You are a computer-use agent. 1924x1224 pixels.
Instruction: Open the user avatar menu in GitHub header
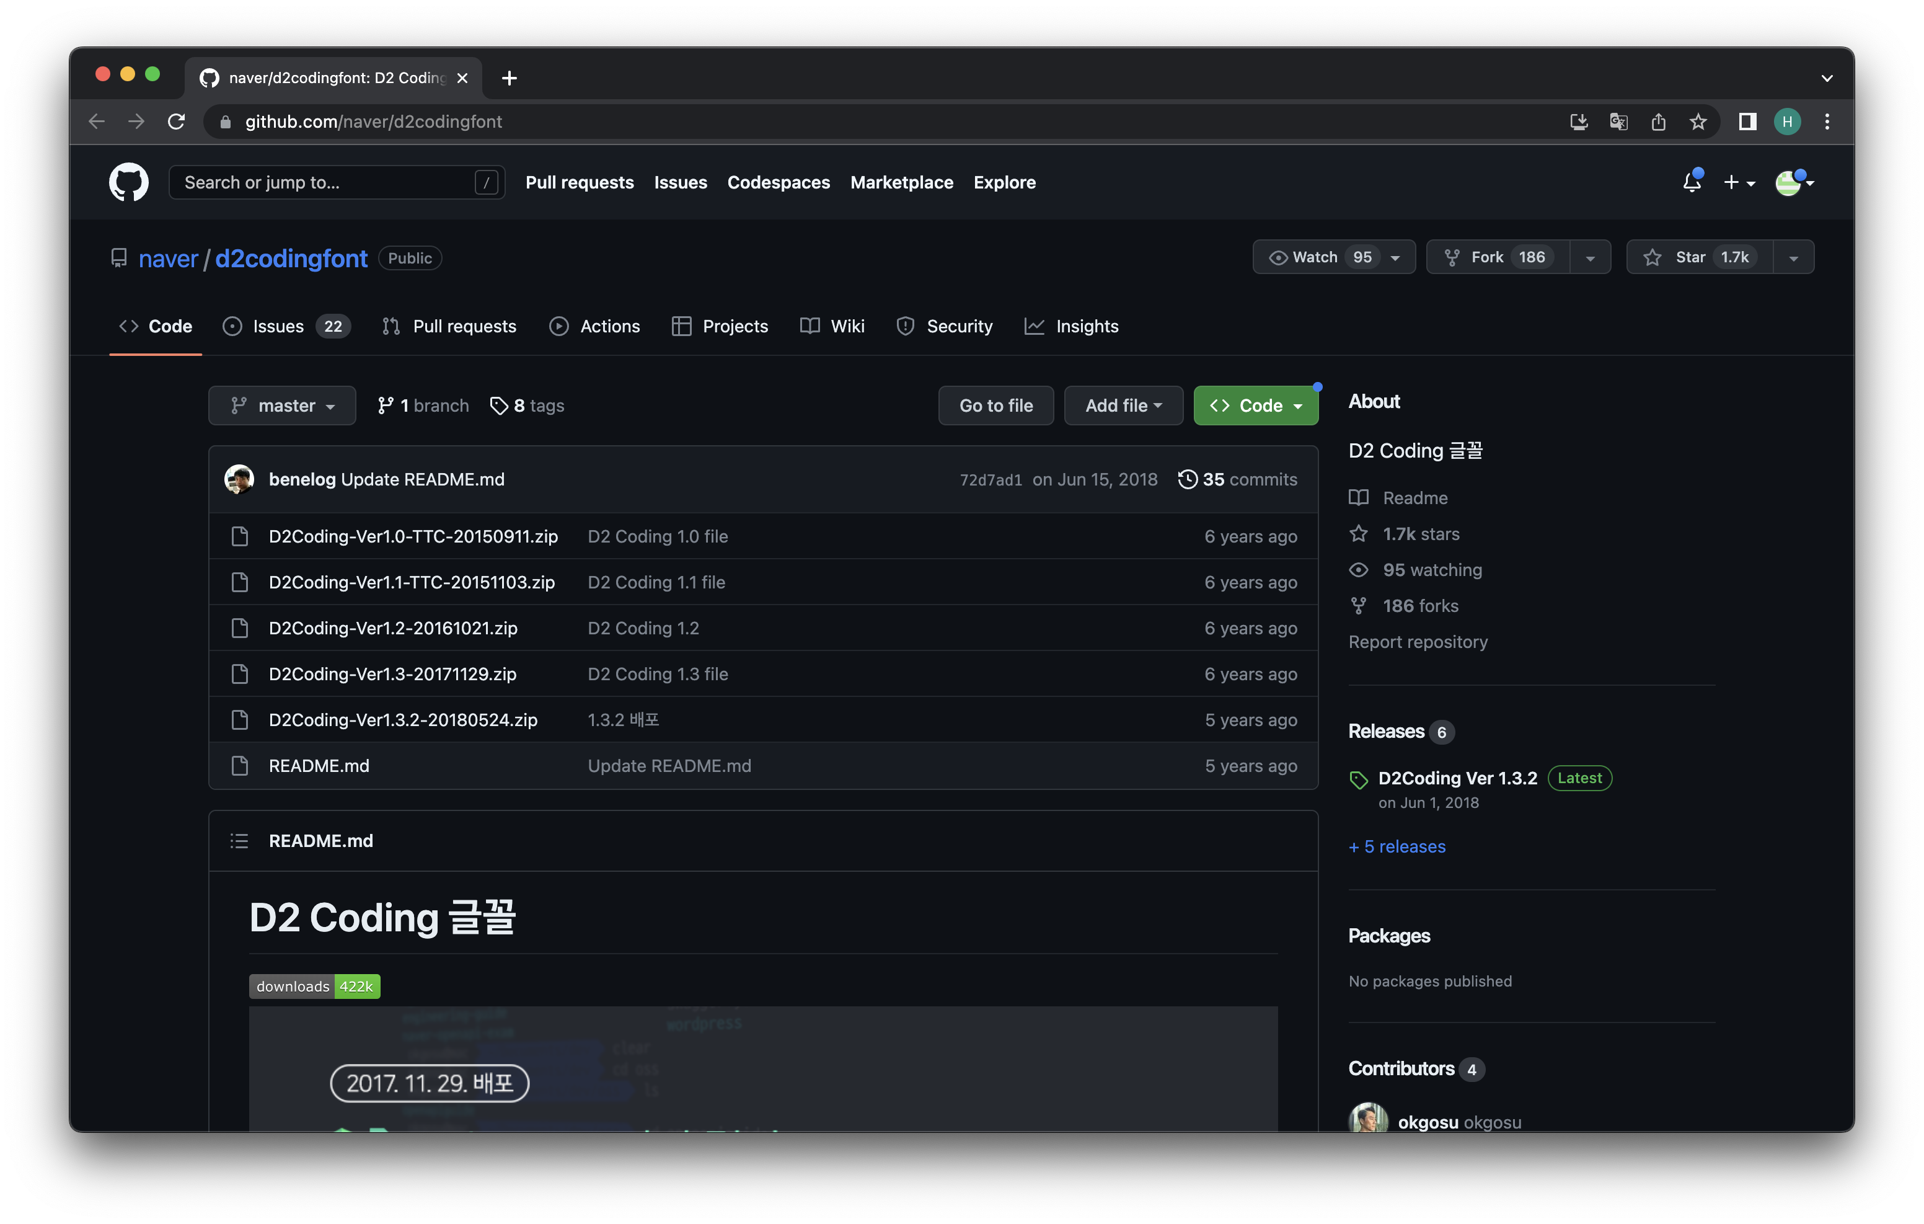click(x=1793, y=182)
